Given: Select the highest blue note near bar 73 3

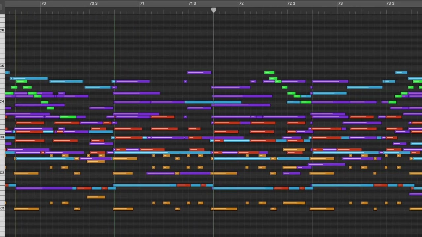Looking at the screenshot, I should [401, 72].
